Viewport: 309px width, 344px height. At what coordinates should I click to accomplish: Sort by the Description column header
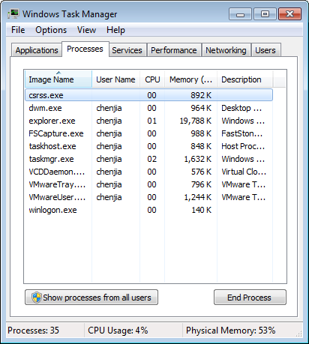[x=244, y=79]
